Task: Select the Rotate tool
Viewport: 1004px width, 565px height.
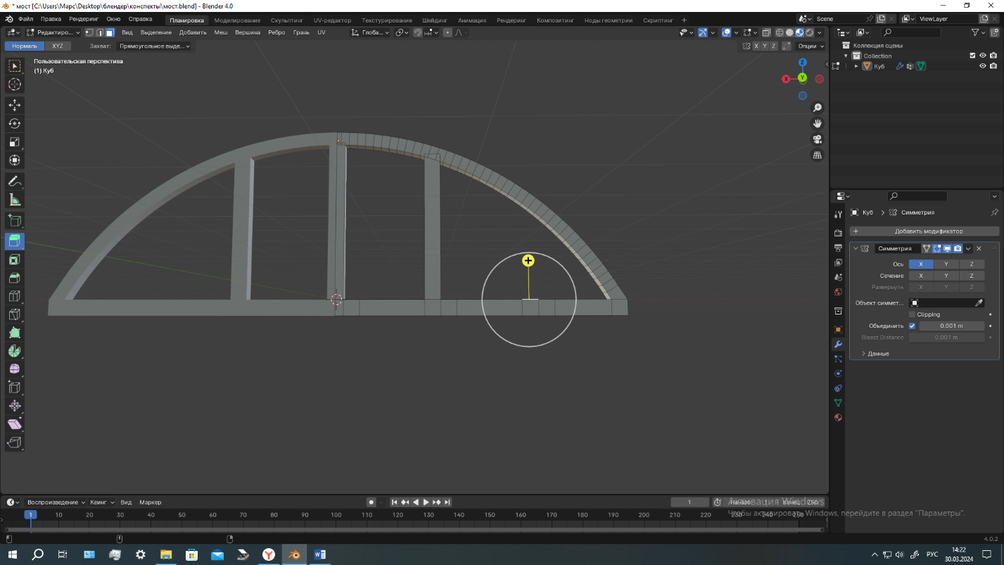Action: 14,123
